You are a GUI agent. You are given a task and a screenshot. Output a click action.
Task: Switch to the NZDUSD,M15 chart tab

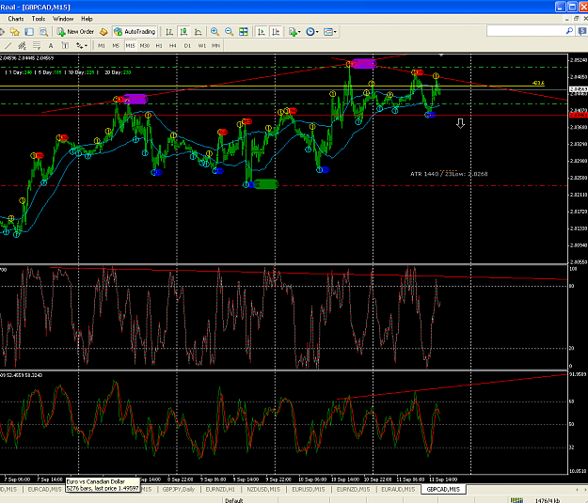coord(263,490)
